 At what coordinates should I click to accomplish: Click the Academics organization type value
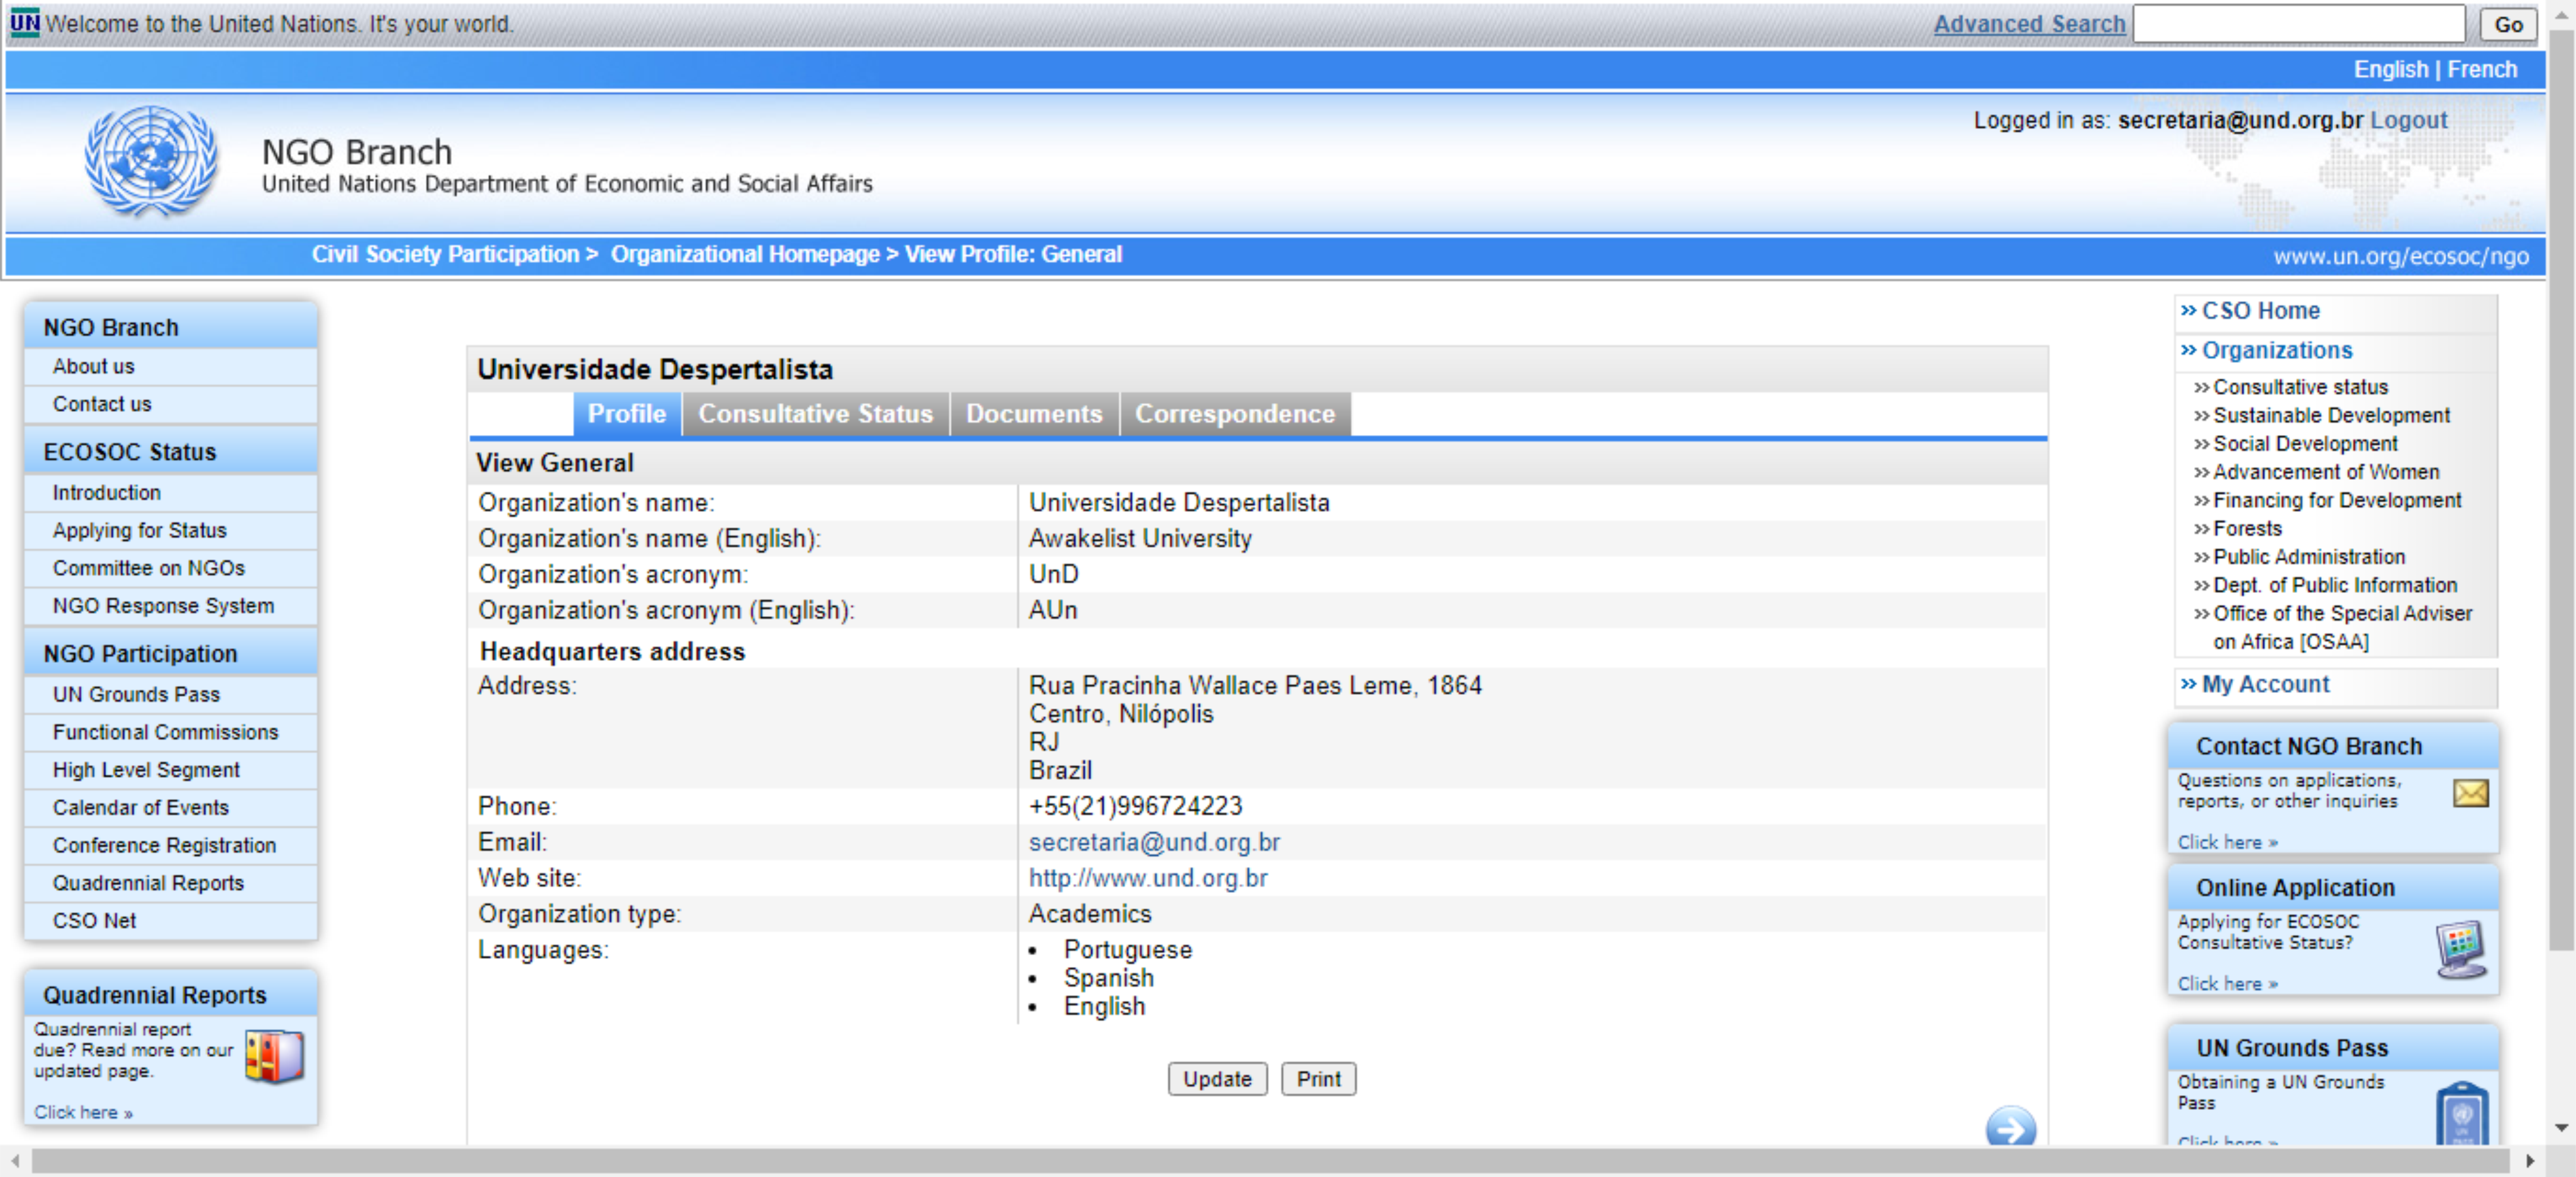(1090, 914)
